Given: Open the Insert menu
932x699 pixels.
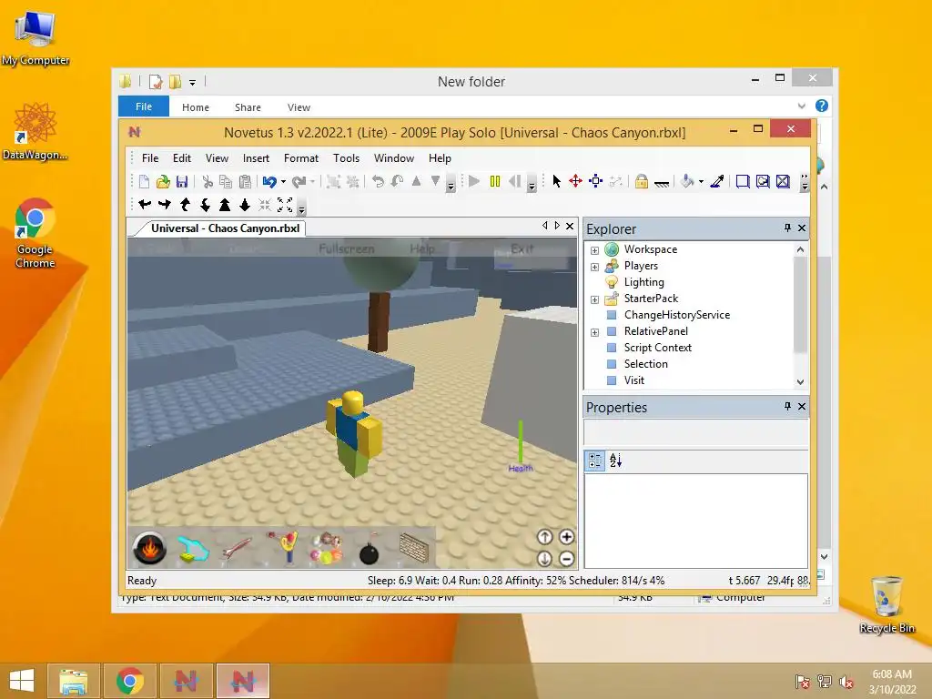Looking at the screenshot, I should tap(256, 158).
